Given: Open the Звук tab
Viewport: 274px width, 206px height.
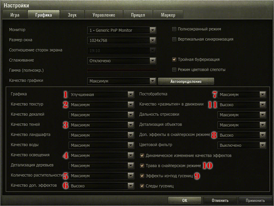Looking at the screenshot, I should pos(72,15).
